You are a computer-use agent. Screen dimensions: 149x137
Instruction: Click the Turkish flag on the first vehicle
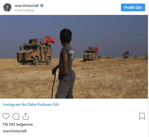pyautogui.click(x=50, y=40)
